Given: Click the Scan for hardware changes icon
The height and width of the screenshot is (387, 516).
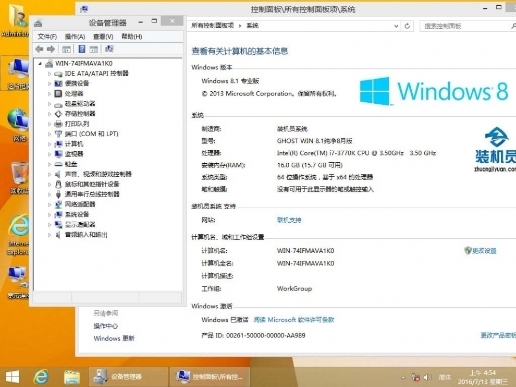Looking at the screenshot, I should [109, 49].
